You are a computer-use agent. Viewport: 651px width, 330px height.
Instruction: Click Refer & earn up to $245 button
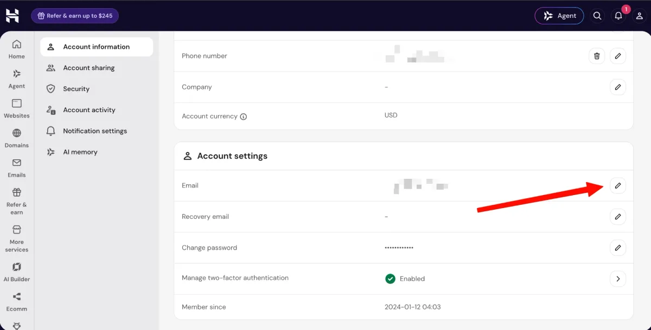click(x=75, y=16)
